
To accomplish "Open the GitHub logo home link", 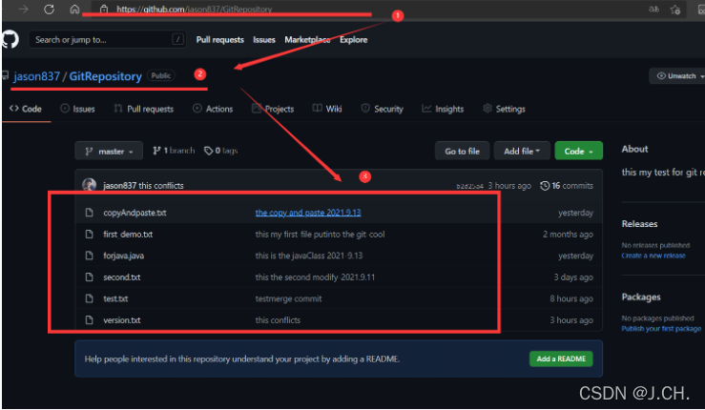I will click(x=10, y=39).
